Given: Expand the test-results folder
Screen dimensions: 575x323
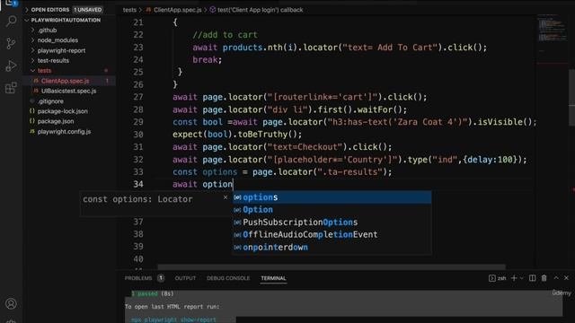Looking at the screenshot, I should 53,60.
